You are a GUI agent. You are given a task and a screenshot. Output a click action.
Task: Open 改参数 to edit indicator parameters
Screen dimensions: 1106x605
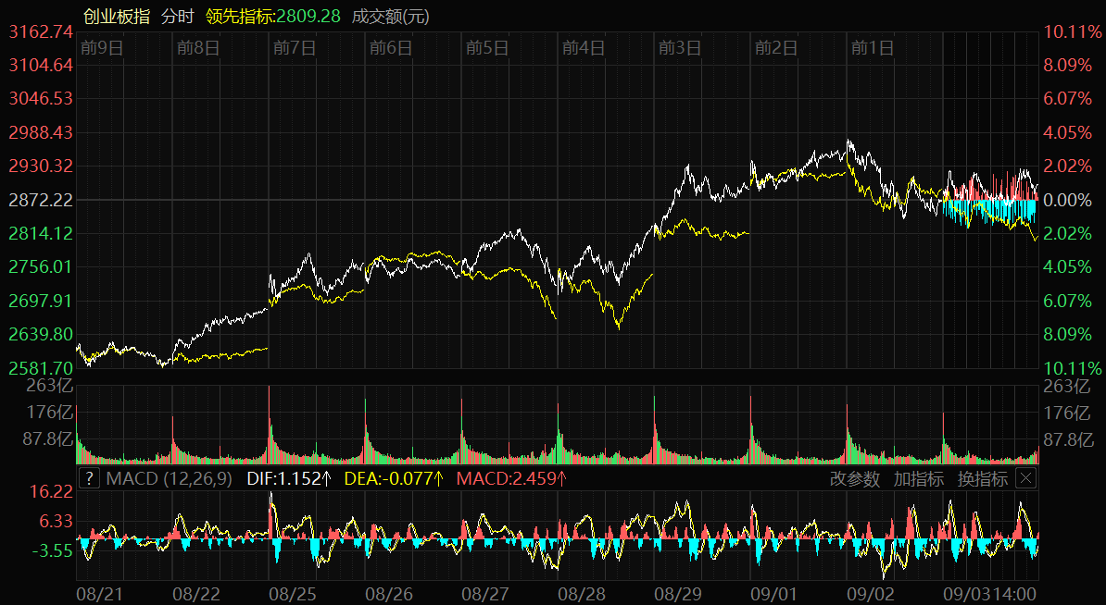(854, 478)
